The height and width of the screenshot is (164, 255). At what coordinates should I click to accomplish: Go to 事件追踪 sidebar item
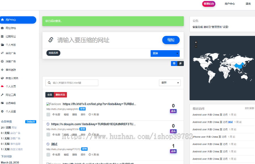click(11, 70)
